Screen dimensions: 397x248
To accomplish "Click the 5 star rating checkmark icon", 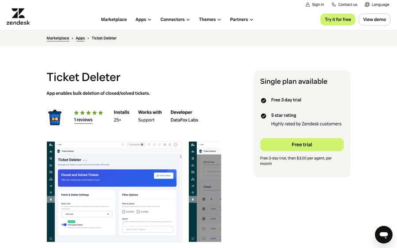I will point(264,116).
